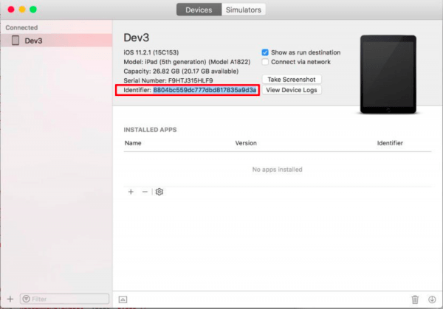The width and height of the screenshot is (443, 309).
Task: Click the filter icon in the search field
Action: [x=27, y=299]
